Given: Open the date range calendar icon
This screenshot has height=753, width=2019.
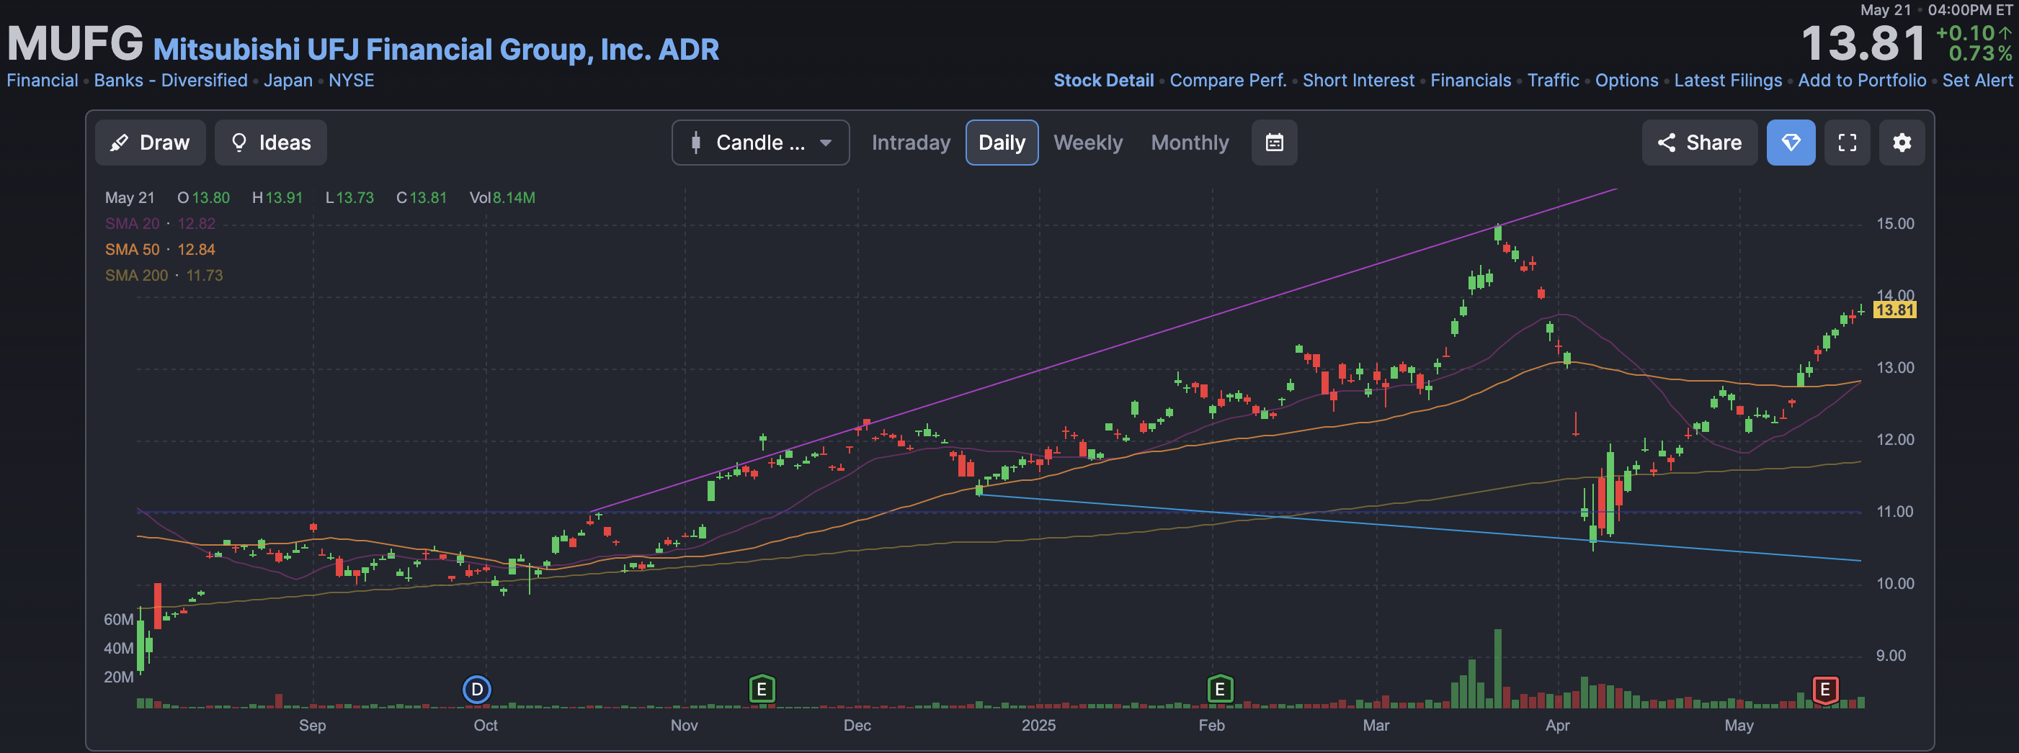Looking at the screenshot, I should pos(1275,143).
